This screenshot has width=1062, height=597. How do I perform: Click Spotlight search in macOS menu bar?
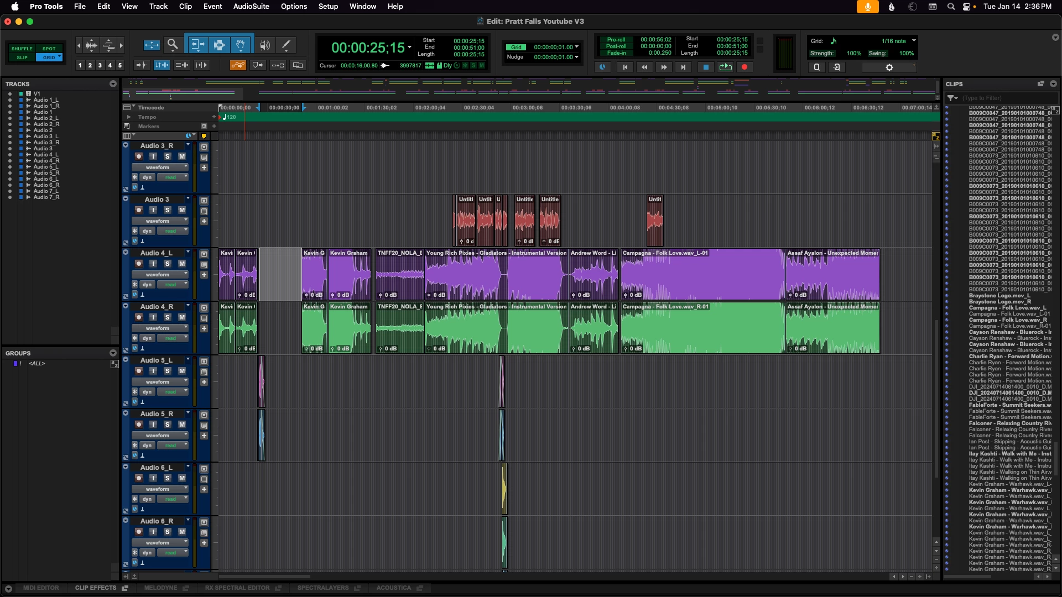click(x=950, y=7)
